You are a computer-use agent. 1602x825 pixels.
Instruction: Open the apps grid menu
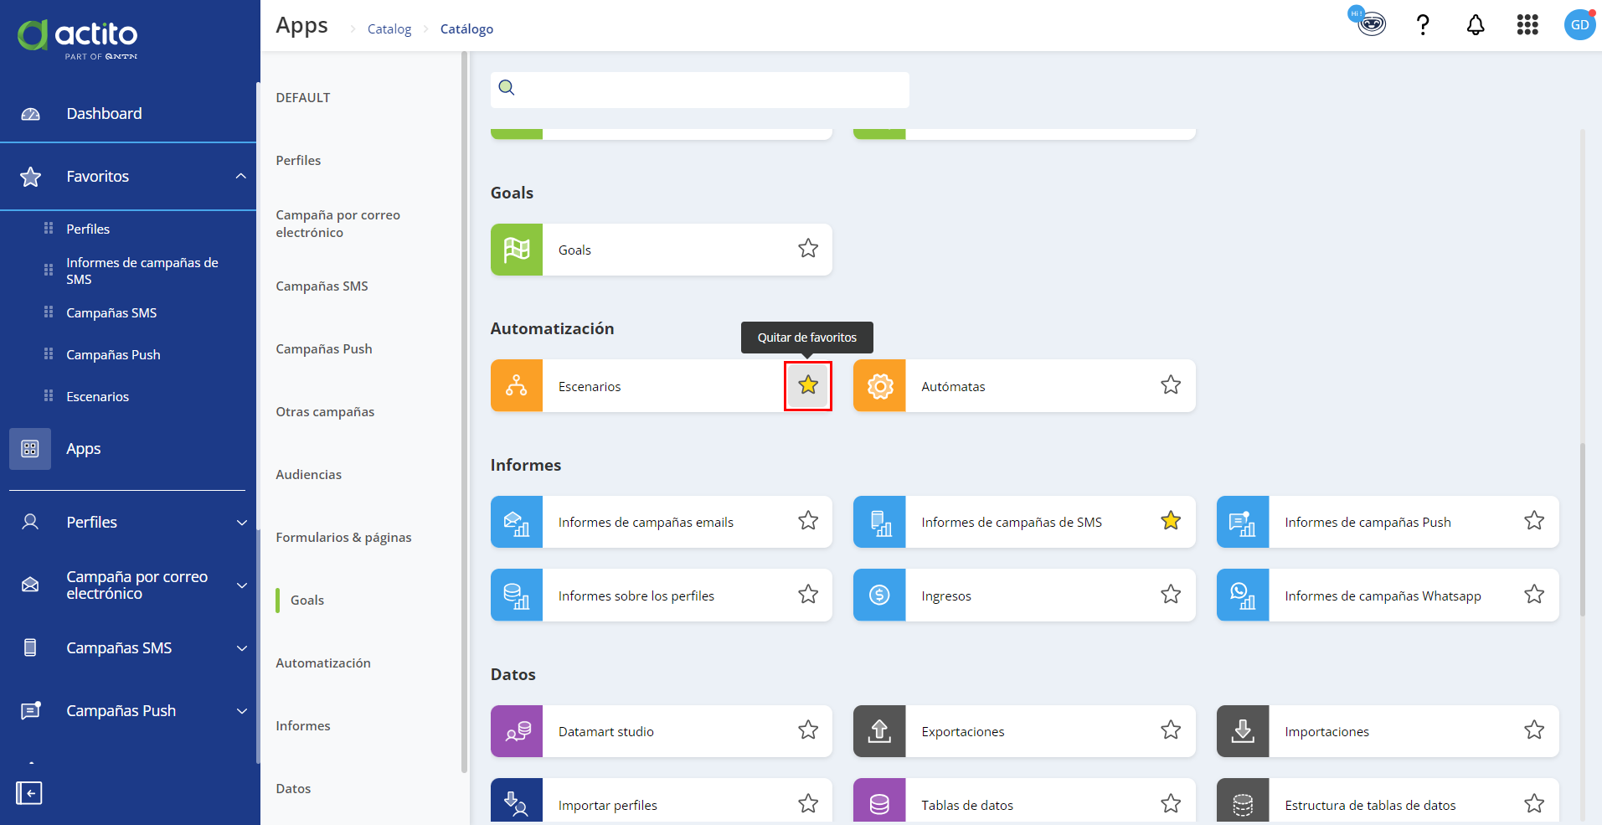1527,25
